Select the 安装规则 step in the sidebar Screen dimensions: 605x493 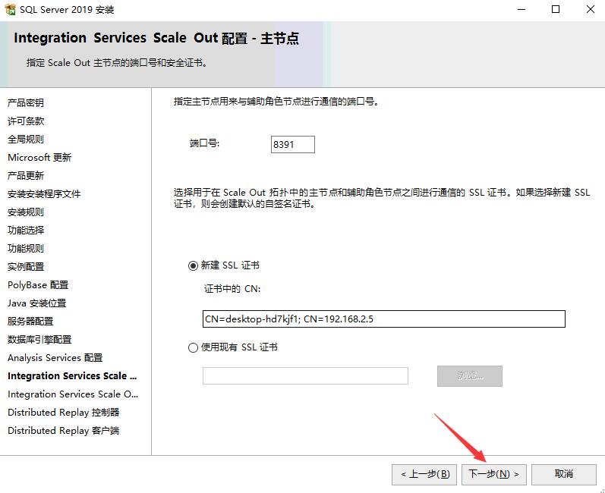[26, 212]
